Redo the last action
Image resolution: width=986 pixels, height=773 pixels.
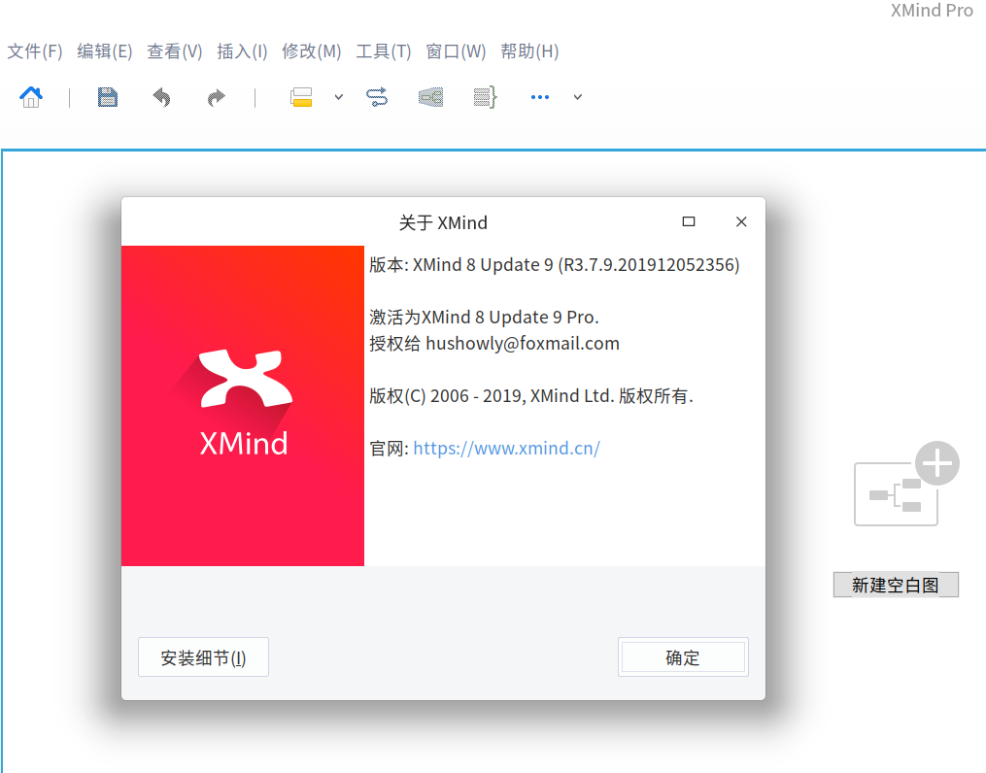(216, 97)
